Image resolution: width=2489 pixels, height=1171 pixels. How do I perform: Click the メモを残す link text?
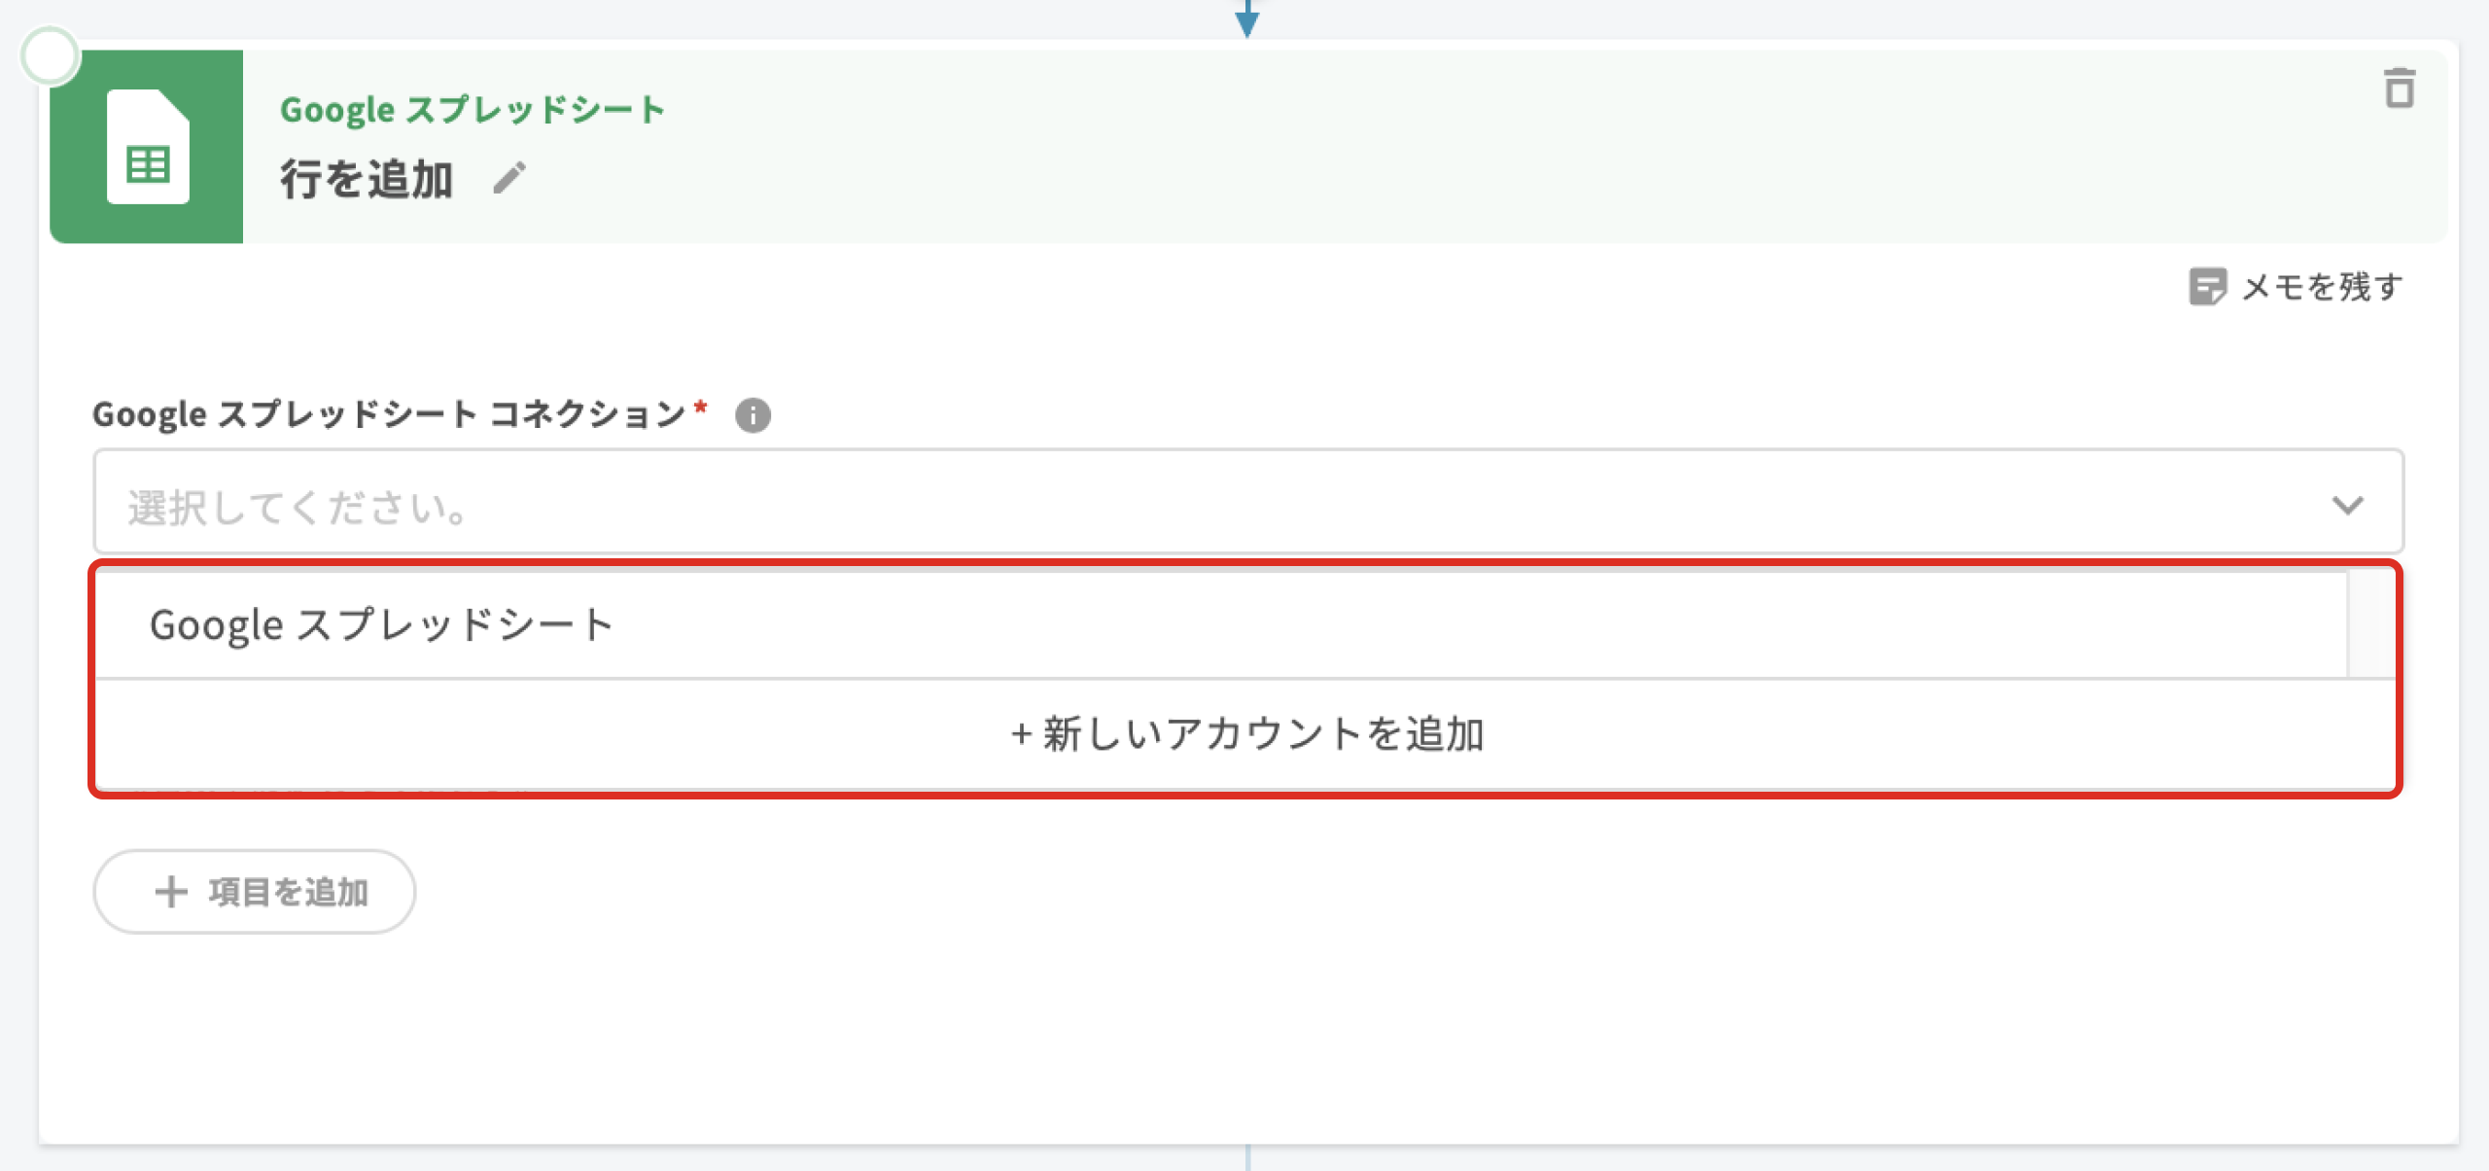point(2323,287)
